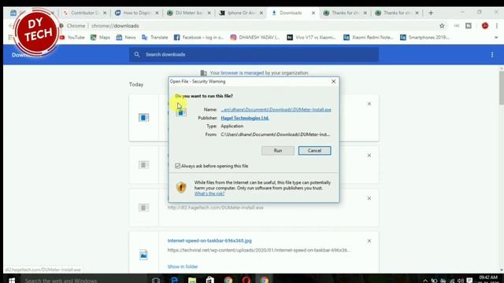Switch to the How to Display tab

[136, 13]
